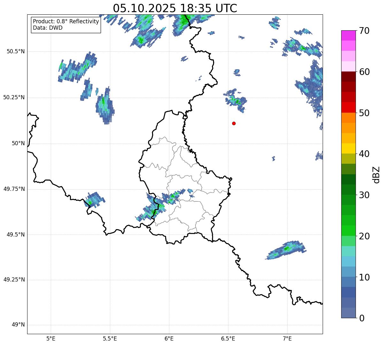Click the bright red colorbar swatch near 50
The height and width of the screenshot is (345, 384).
point(349,107)
